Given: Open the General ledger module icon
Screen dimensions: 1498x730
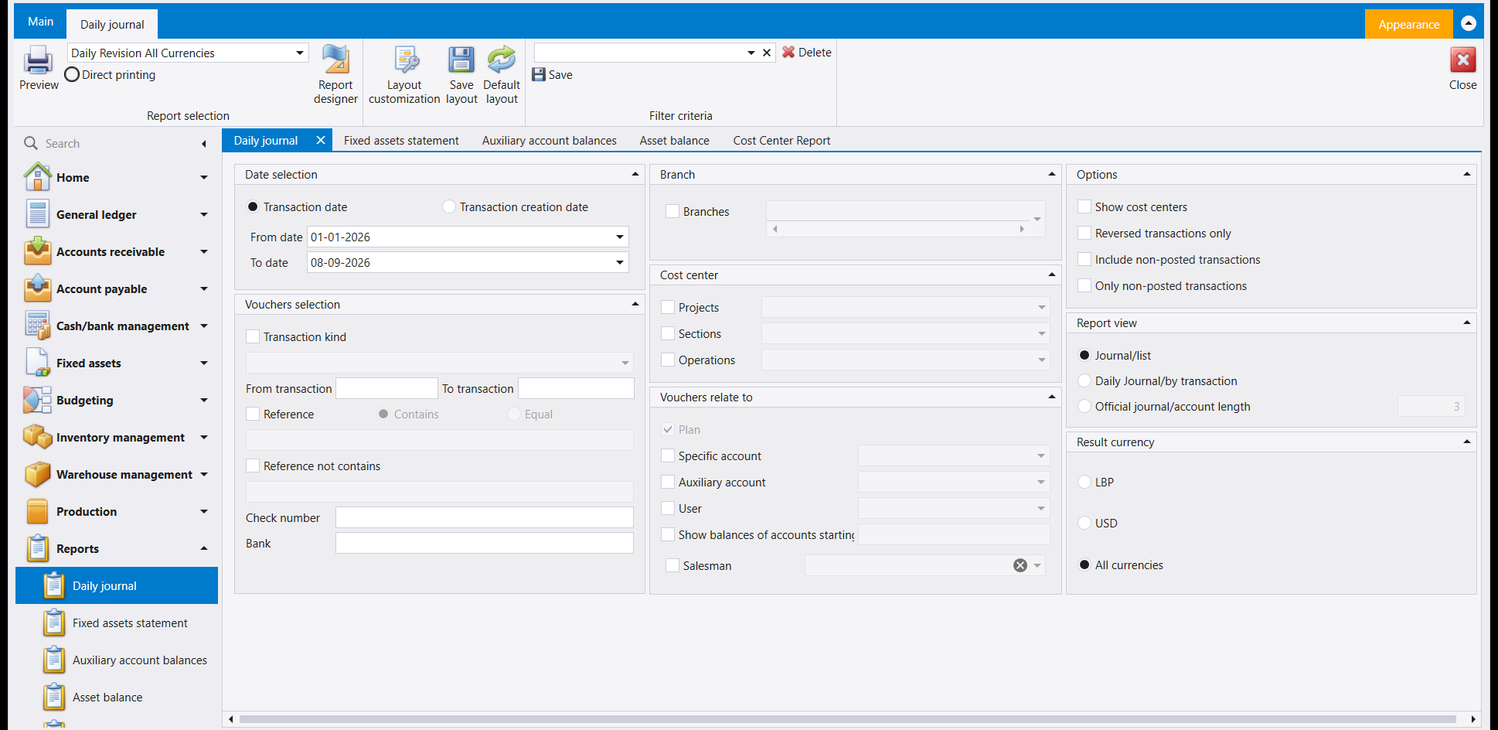Looking at the screenshot, I should coord(38,214).
